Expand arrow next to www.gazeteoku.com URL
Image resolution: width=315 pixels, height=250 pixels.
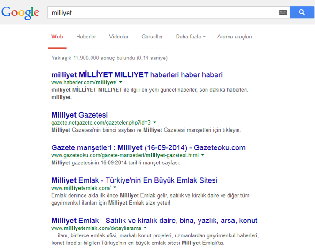tap(203, 155)
